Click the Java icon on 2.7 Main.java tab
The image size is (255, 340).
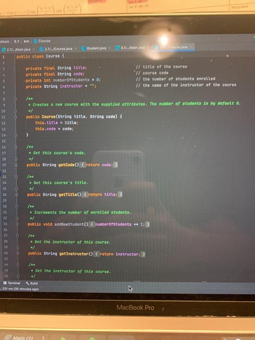point(3,50)
